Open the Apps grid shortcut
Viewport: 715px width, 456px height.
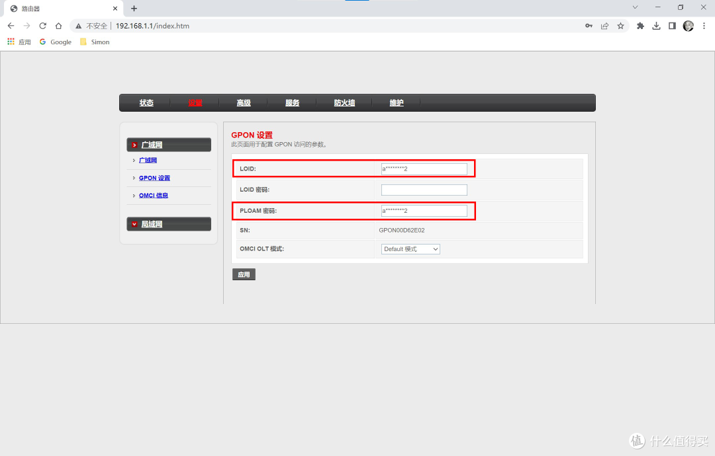19,42
